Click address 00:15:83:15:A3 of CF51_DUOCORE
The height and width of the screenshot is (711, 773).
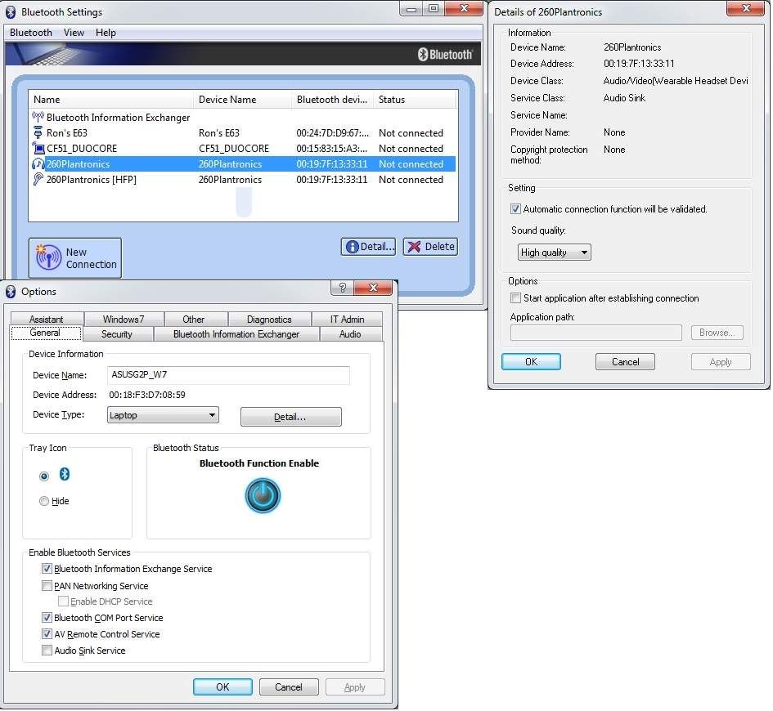332,148
